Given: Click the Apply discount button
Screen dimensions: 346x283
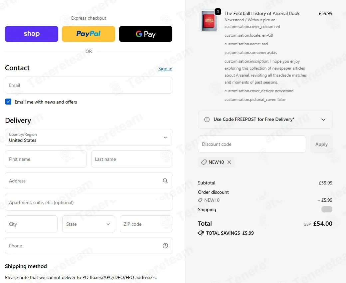Looking at the screenshot, I should pos(321,144).
